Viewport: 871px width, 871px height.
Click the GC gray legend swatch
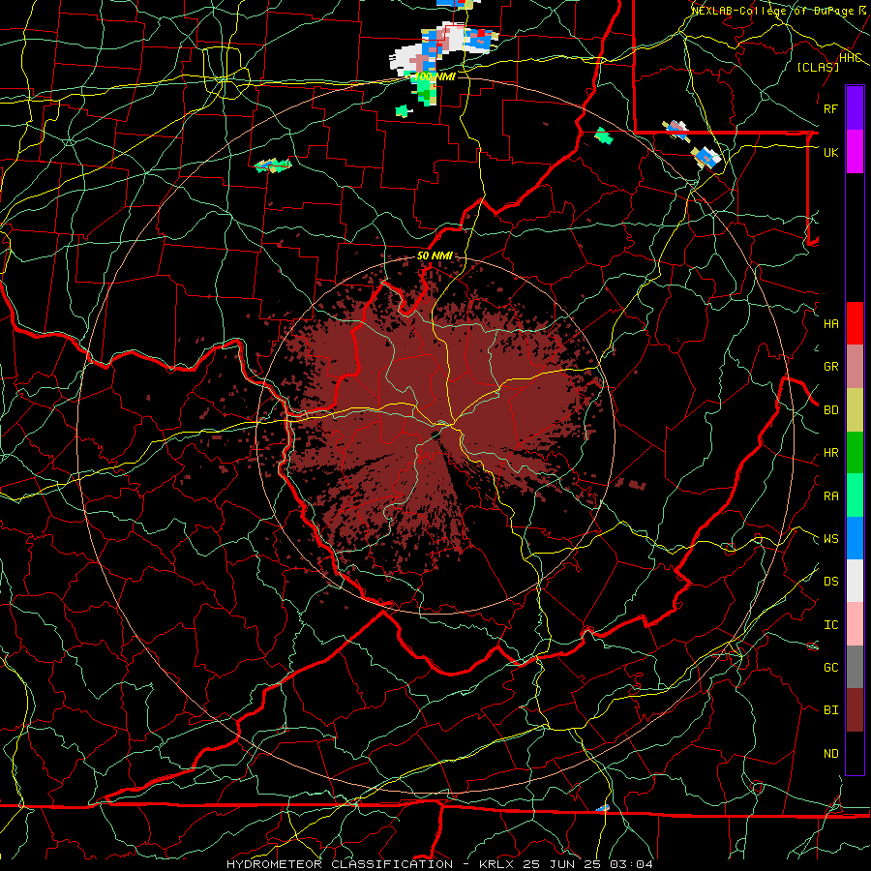855,667
